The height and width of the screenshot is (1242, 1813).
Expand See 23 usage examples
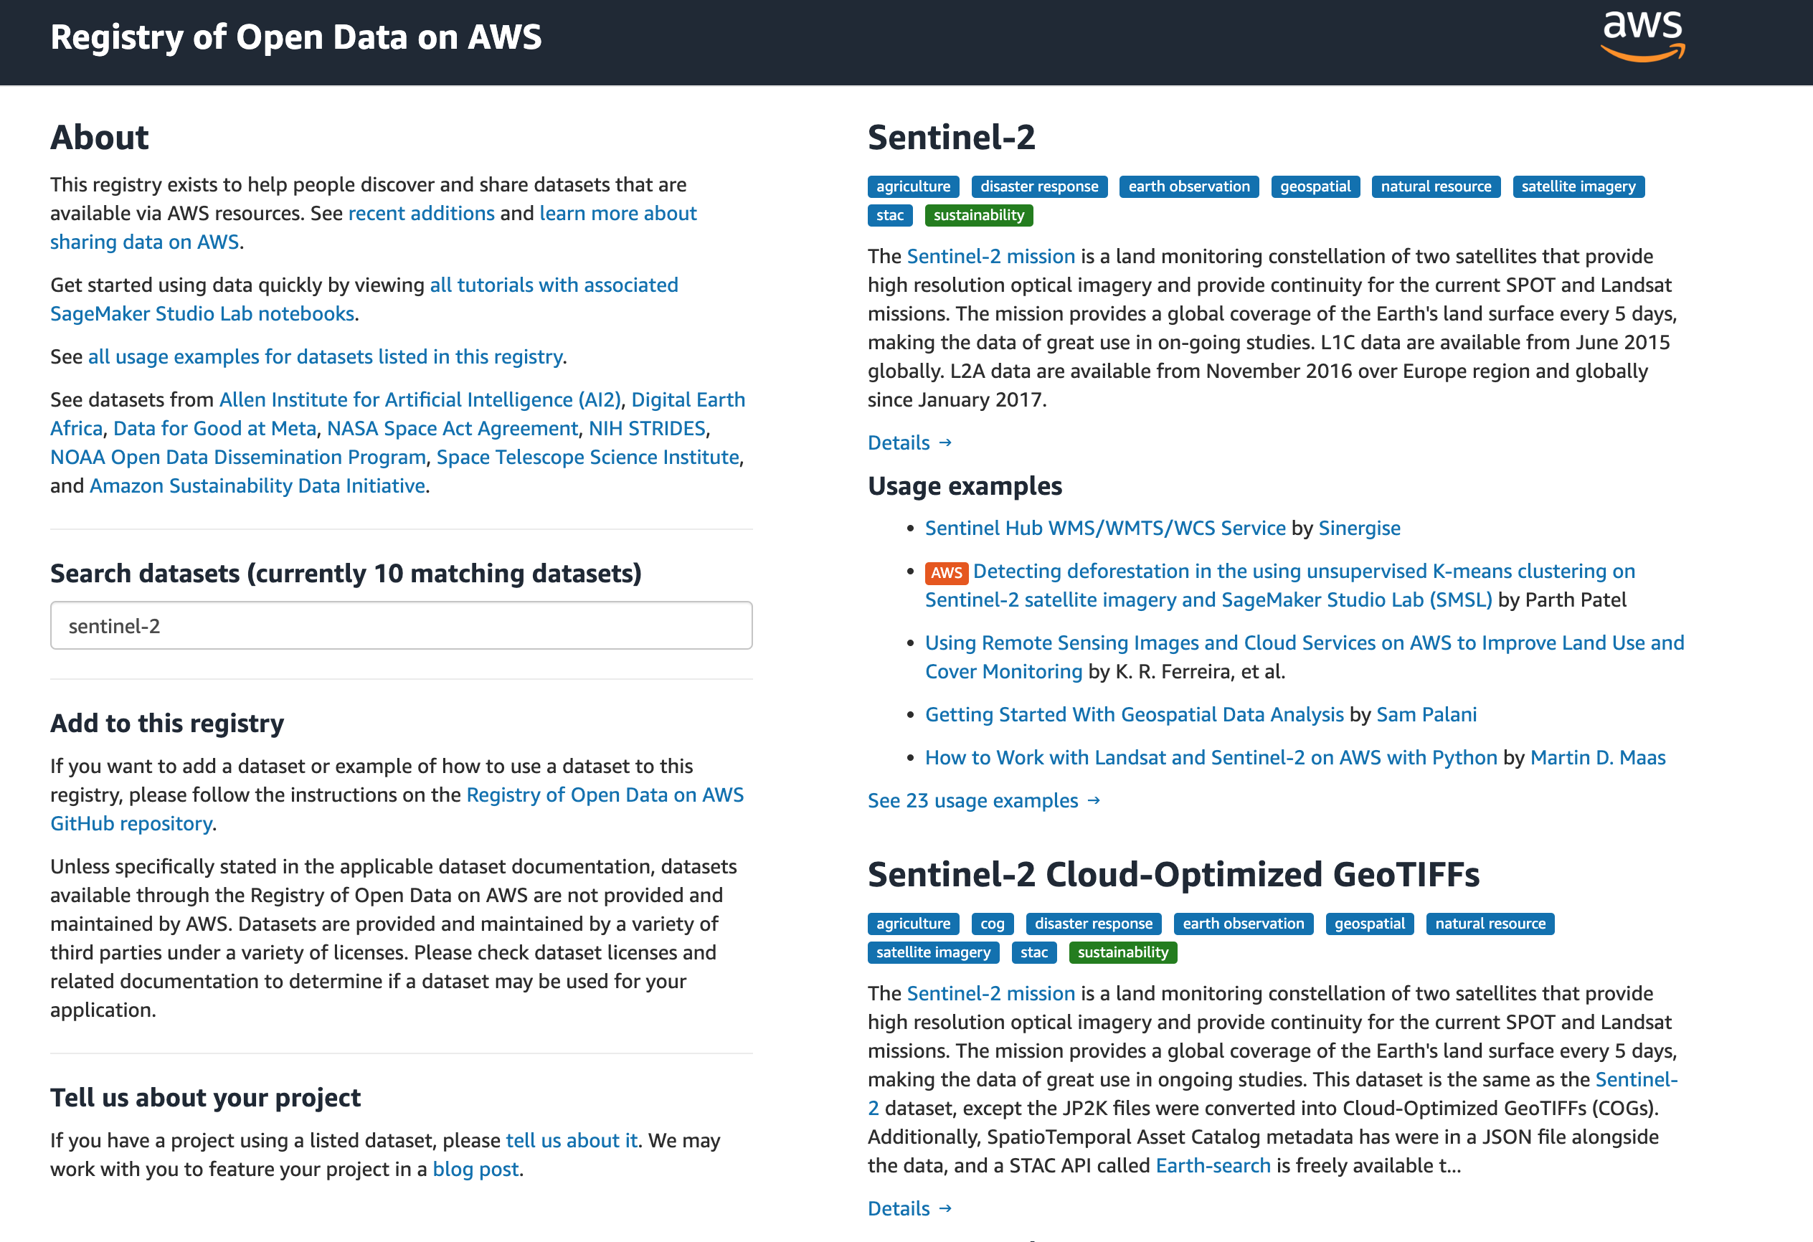(x=983, y=800)
